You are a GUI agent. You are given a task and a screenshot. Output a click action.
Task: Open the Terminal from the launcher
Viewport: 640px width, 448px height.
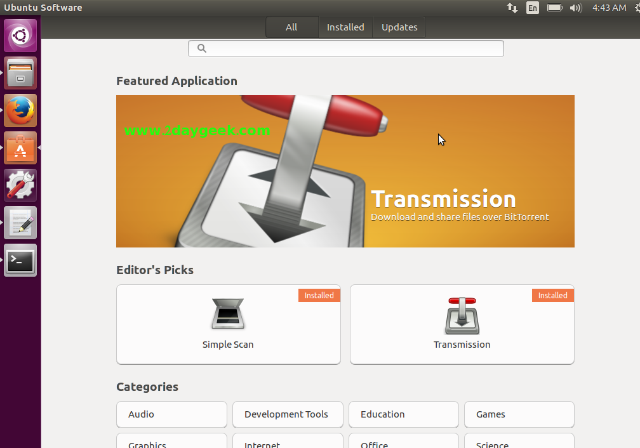tap(20, 260)
